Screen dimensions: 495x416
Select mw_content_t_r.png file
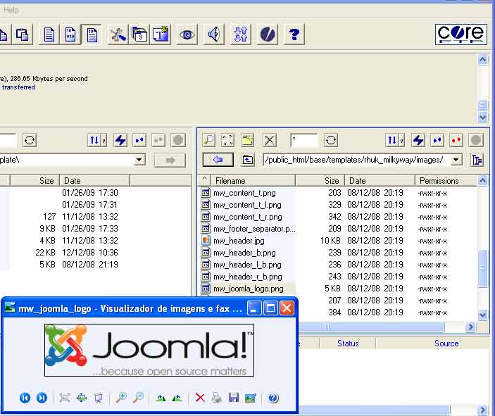click(248, 217)
